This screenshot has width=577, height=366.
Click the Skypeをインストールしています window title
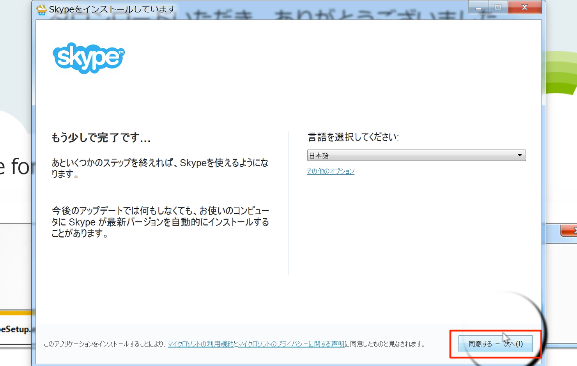coord(112,9)
